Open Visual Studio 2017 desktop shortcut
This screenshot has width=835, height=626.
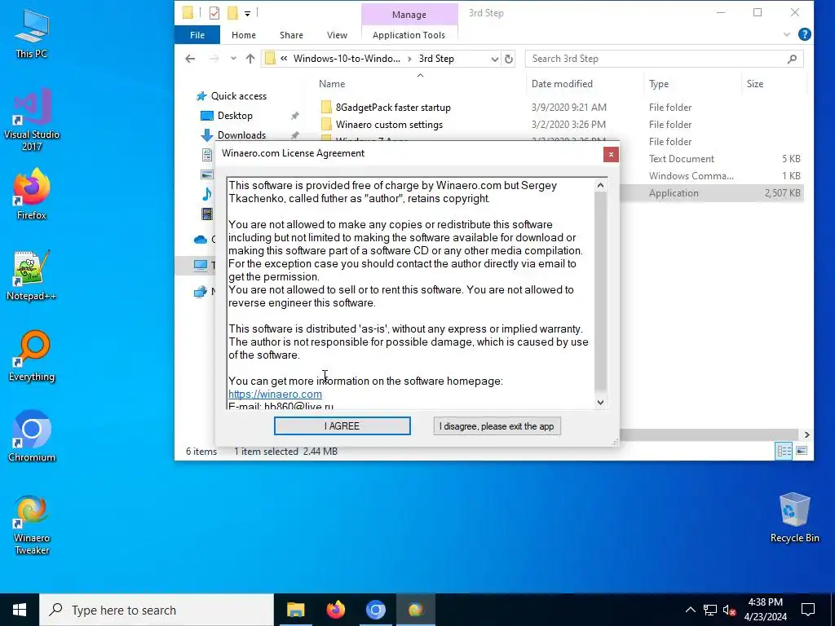(x=32, y=119)
